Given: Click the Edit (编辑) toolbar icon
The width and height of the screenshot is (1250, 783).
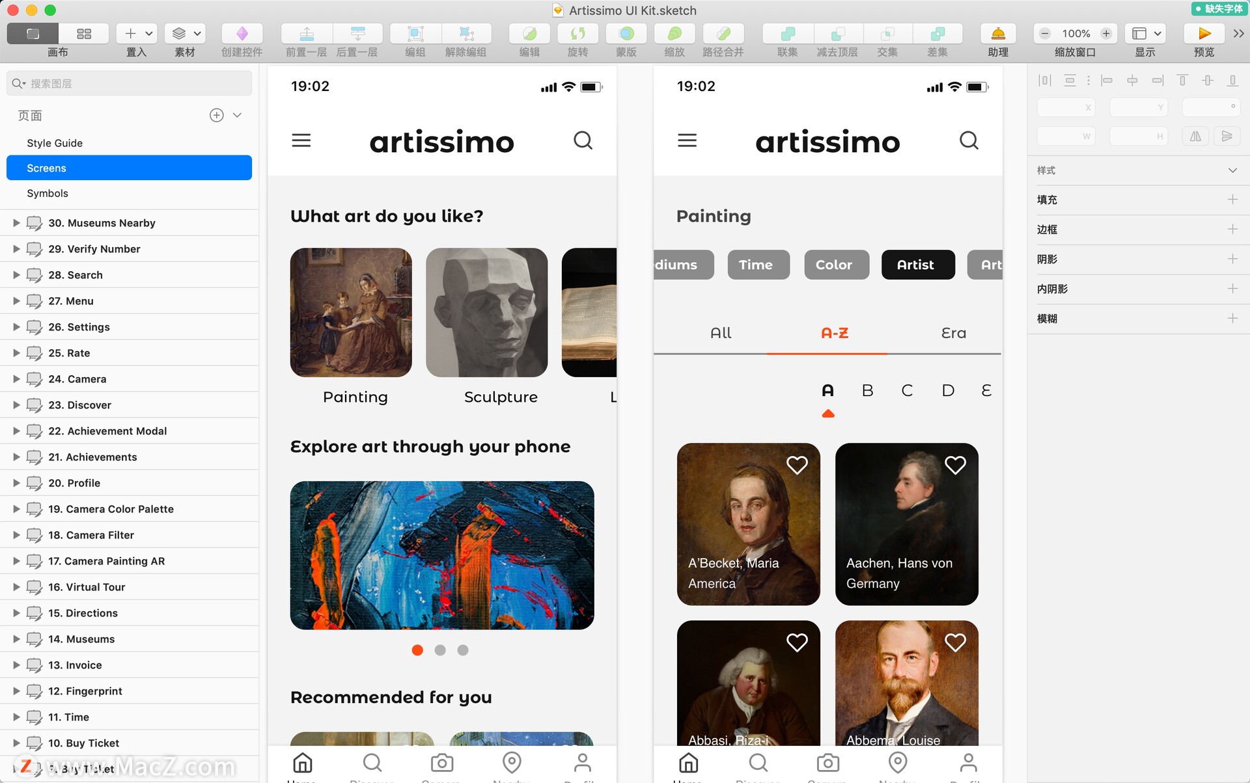Looking at the screenshot, I should pyautogui.click(x=529, y=33).
